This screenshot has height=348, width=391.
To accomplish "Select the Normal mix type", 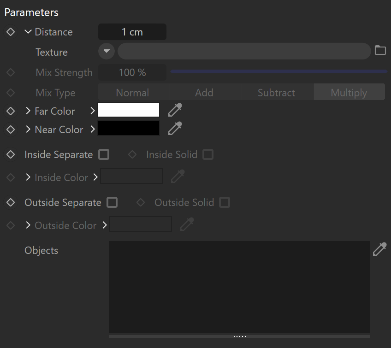I will coord(132,93).
